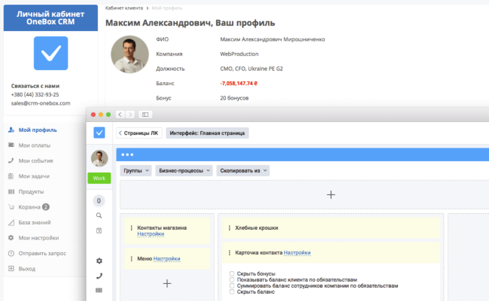
Task: Click the exit icon beside Выход
Action: point(11,269)
